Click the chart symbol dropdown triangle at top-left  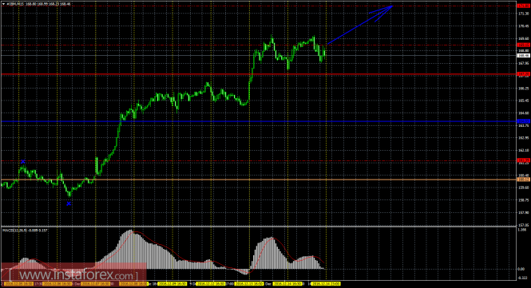[4, 4]
